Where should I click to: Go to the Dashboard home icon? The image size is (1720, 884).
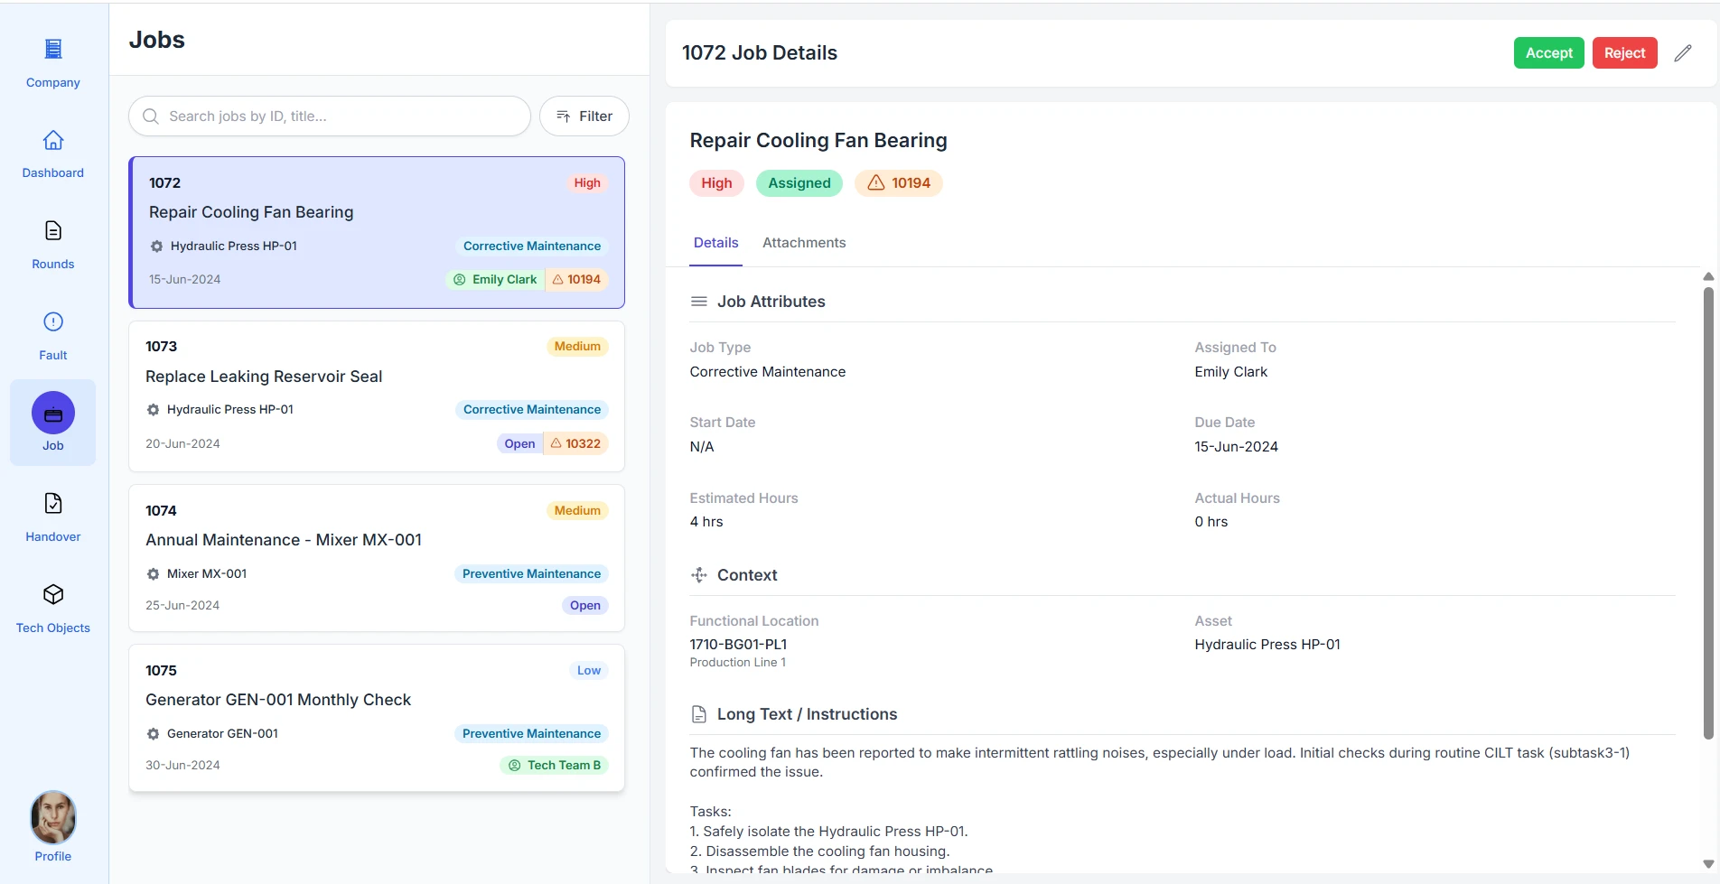point(53,141)
